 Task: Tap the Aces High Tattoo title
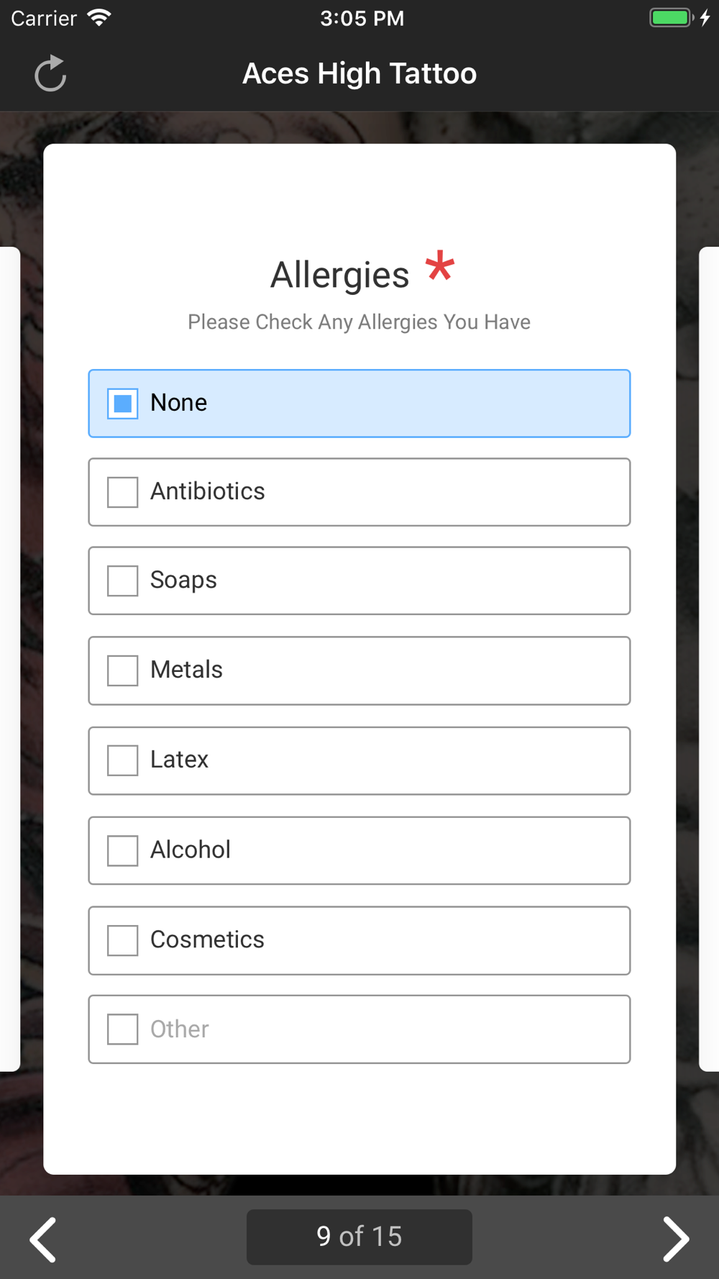pyautogui.click(x=359, y=73)
